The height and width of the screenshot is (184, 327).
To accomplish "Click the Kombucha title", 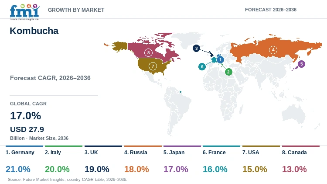I will pyautogui.click(x=34, y=31).
